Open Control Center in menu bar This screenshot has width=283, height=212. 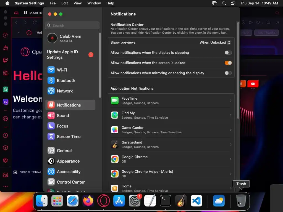click(233, 3)
